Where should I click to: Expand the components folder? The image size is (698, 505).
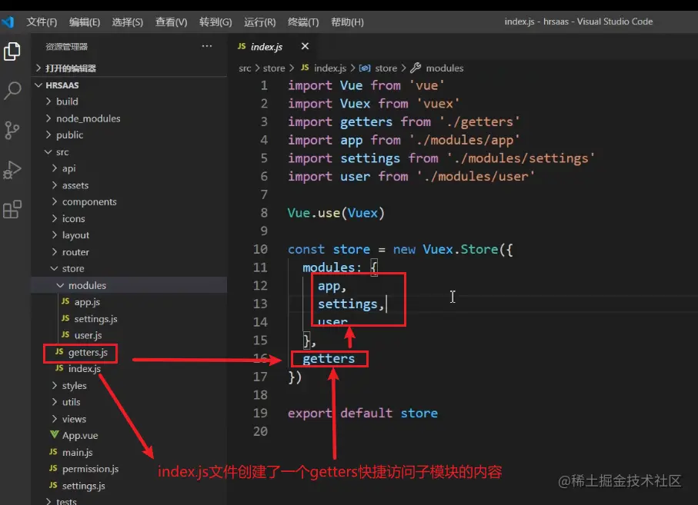129,201
